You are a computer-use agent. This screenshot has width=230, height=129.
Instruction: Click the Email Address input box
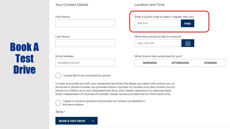point(85,63)
